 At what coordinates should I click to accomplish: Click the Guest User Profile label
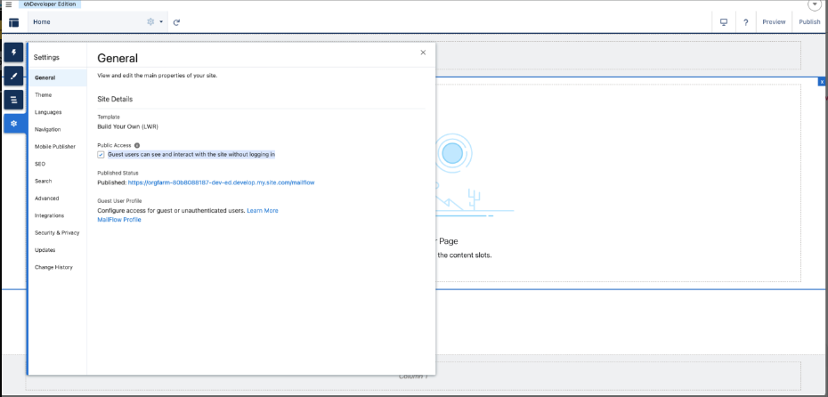point(120,200)
